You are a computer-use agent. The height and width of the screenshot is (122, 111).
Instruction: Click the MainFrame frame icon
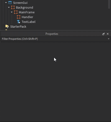click(x=16, y=12)
